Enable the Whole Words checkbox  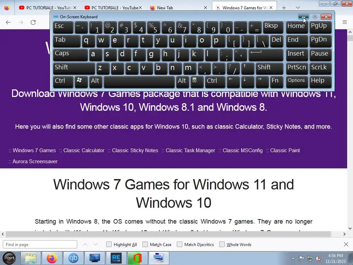[222, 244]
